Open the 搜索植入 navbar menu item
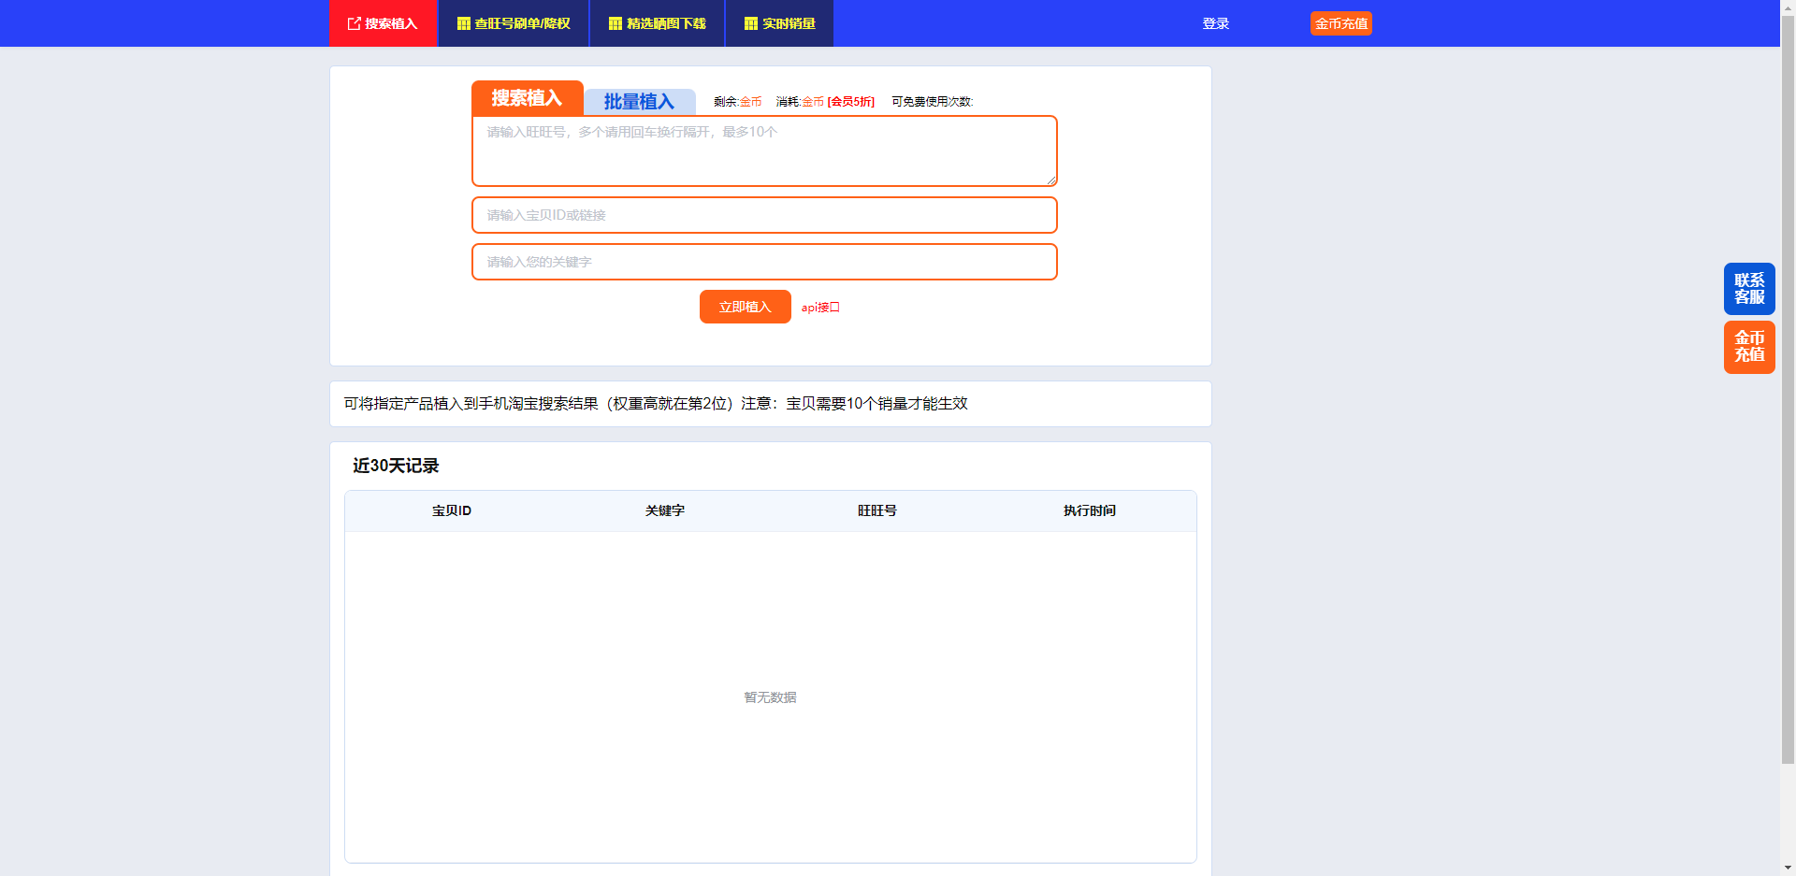Viewport: 1796px width, 876px height. tap(383, 23)
